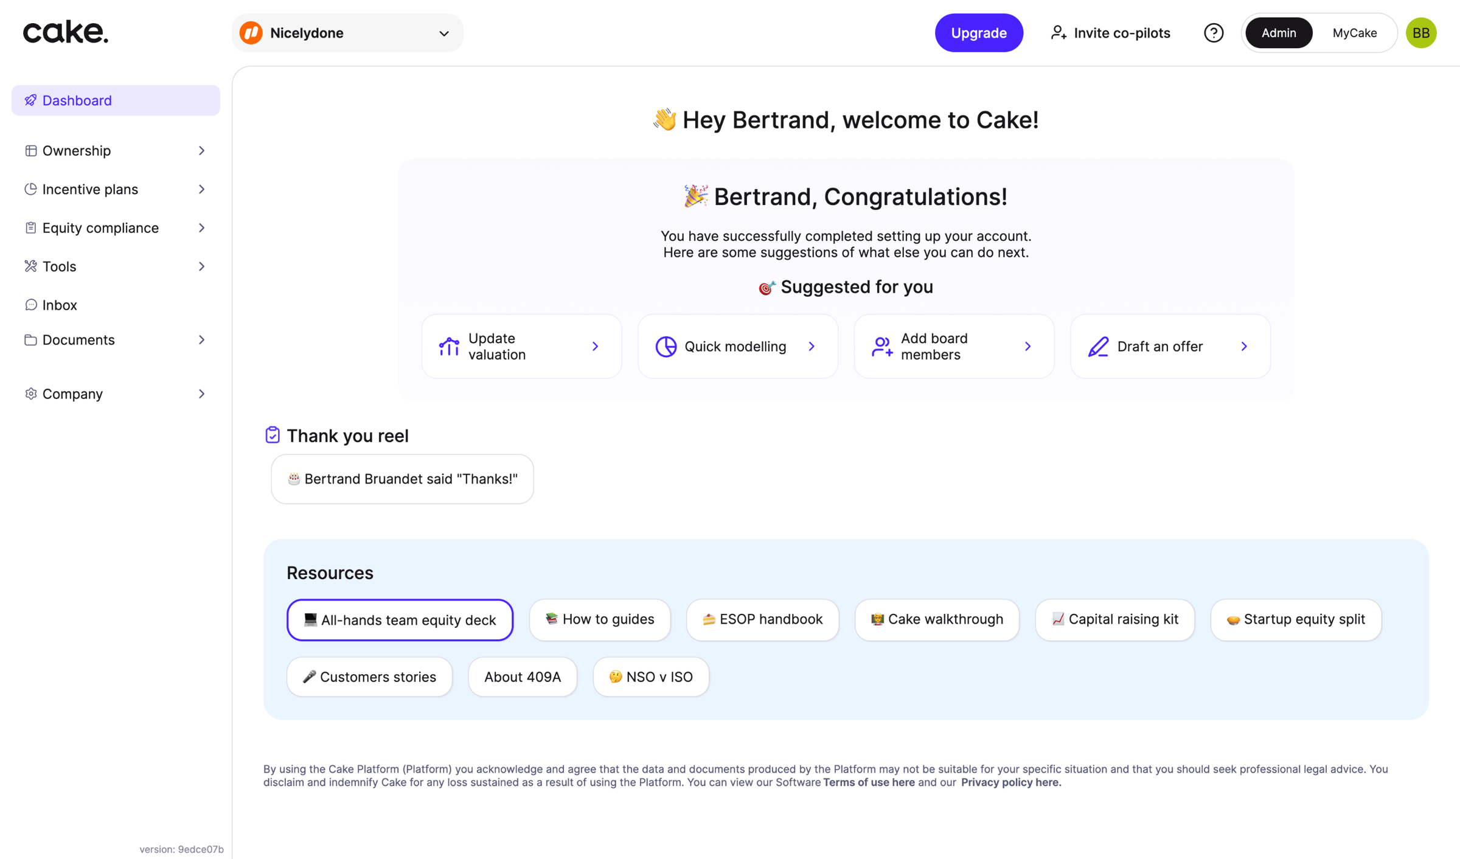Open Equity compliance in sidebar
The height and width of the screenshot is (859, 1460).
click(116, 228)
